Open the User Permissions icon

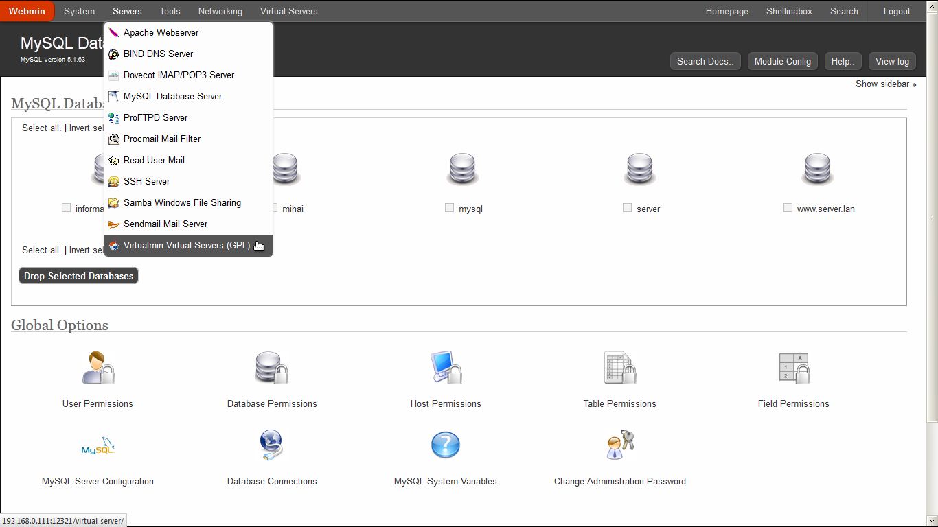(98, 368)
